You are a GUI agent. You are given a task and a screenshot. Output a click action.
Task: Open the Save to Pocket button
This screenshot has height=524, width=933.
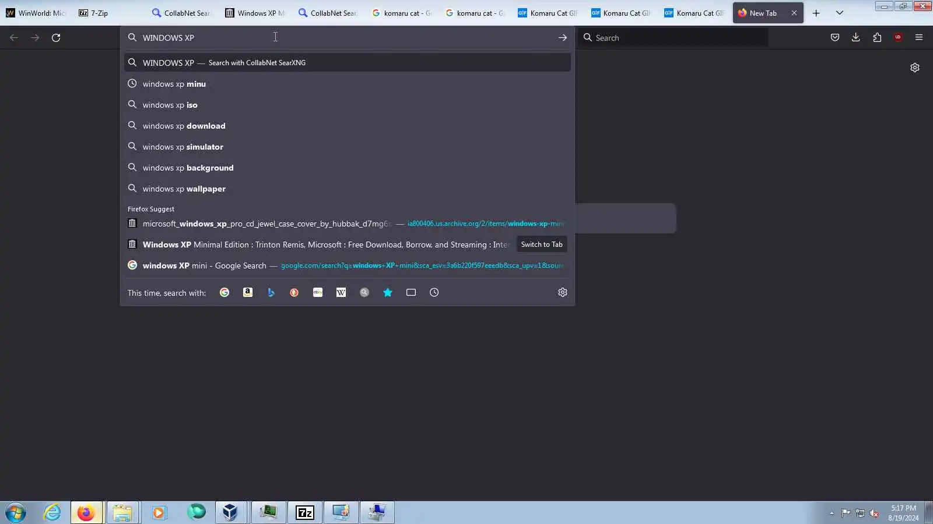[x=835, y=38]
